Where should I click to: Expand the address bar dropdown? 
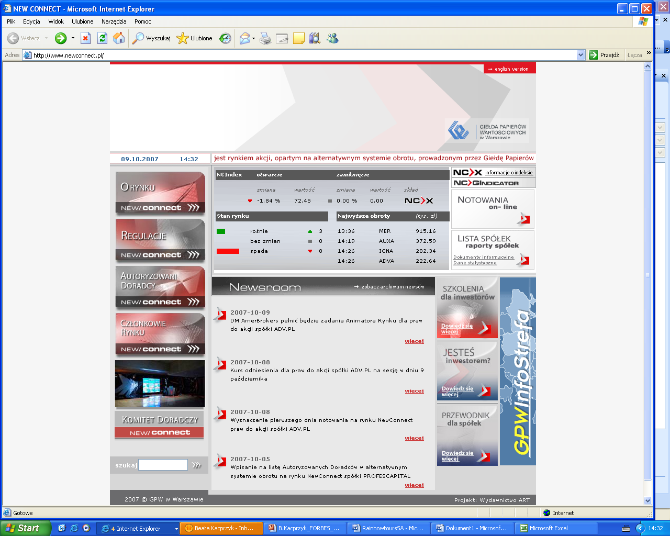[x=580, y=55]
